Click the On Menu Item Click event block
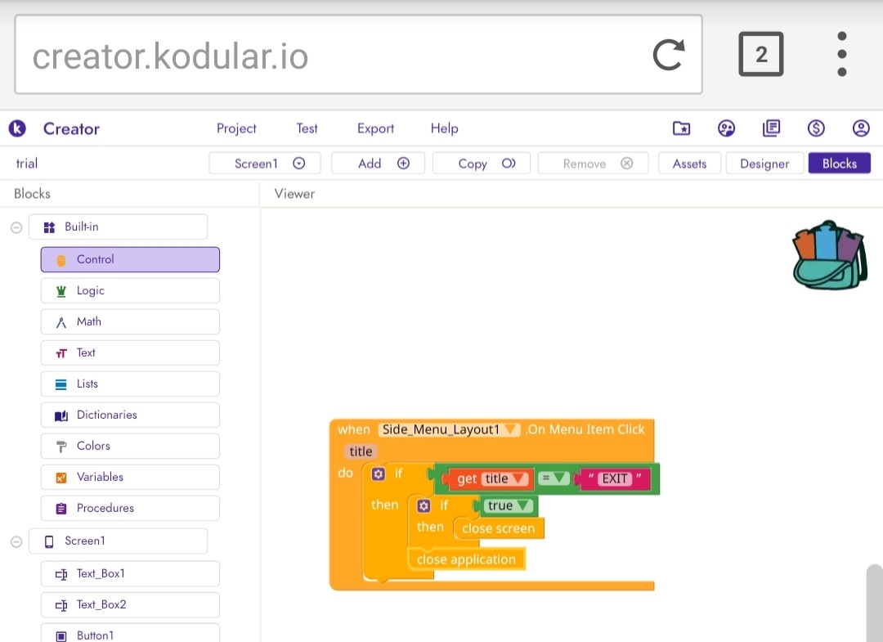 point(585,429)
